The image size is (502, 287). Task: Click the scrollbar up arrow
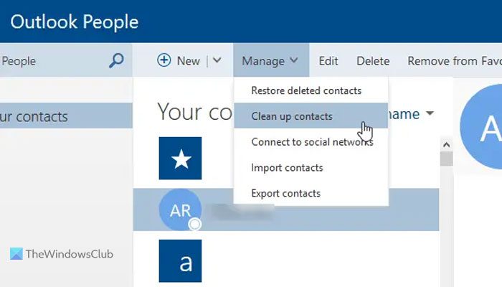[446, 145]
